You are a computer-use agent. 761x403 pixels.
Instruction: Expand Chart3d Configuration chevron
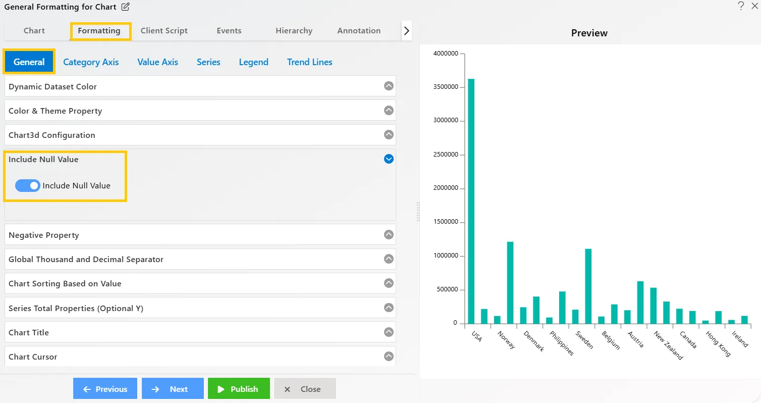389,134
